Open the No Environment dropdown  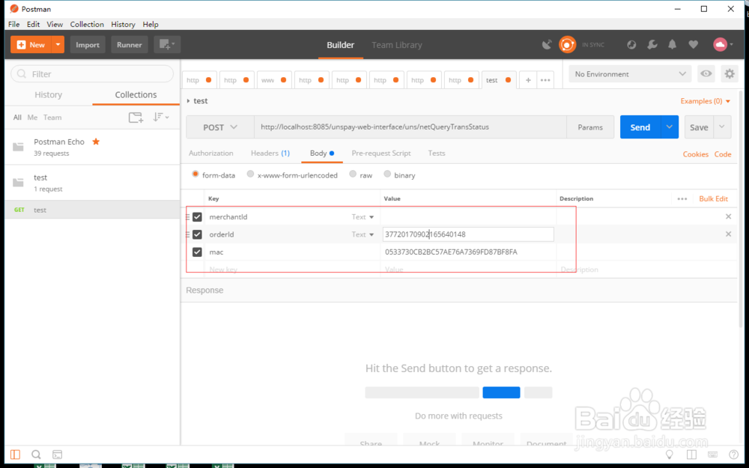(x=630, y=74)
